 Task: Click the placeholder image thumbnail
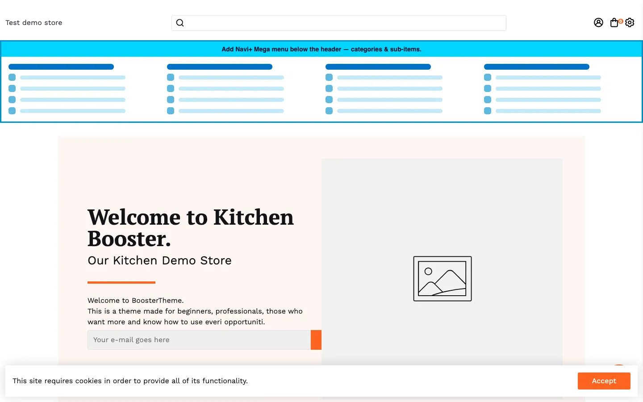(443, 279)
